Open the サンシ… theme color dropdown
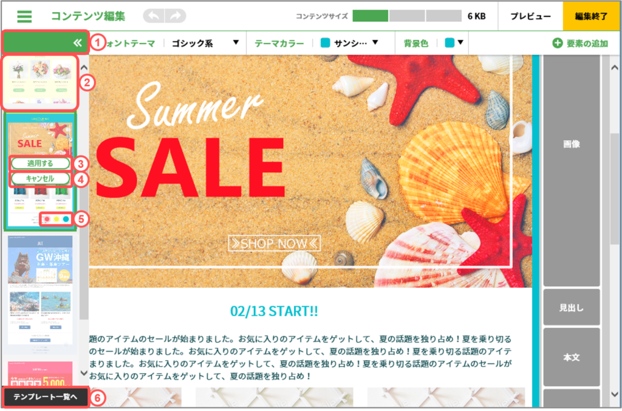The image size is (622, 411). (349, 43)
